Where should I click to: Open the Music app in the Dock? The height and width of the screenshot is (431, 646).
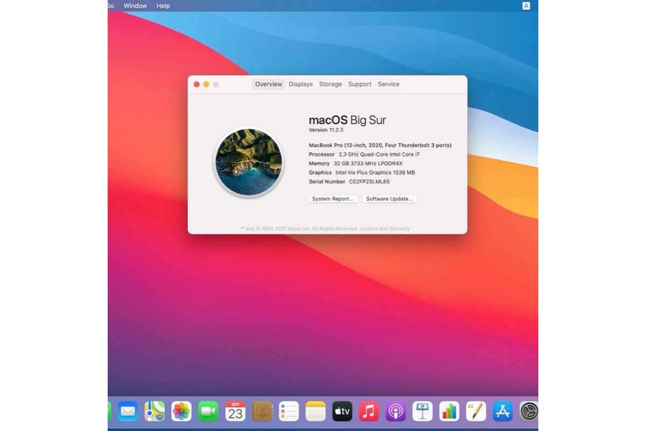coord(369,412)
